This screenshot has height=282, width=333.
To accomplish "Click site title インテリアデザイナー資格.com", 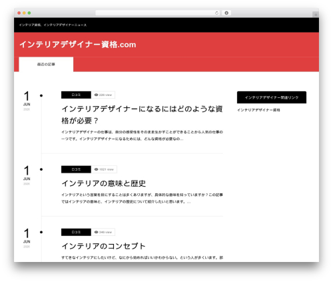I will click(x=77, y=45).
